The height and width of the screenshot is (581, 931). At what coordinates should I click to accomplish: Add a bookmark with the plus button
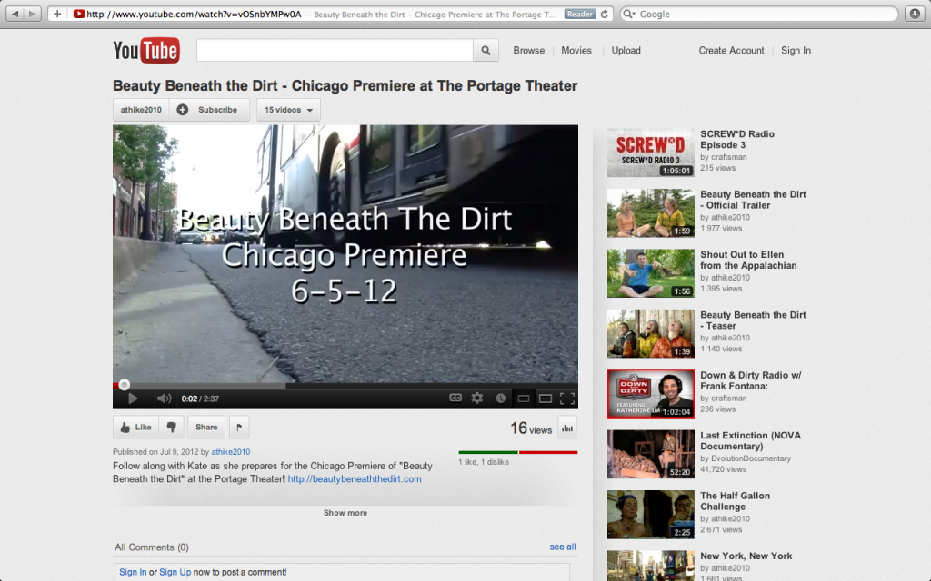pos(57,14)
